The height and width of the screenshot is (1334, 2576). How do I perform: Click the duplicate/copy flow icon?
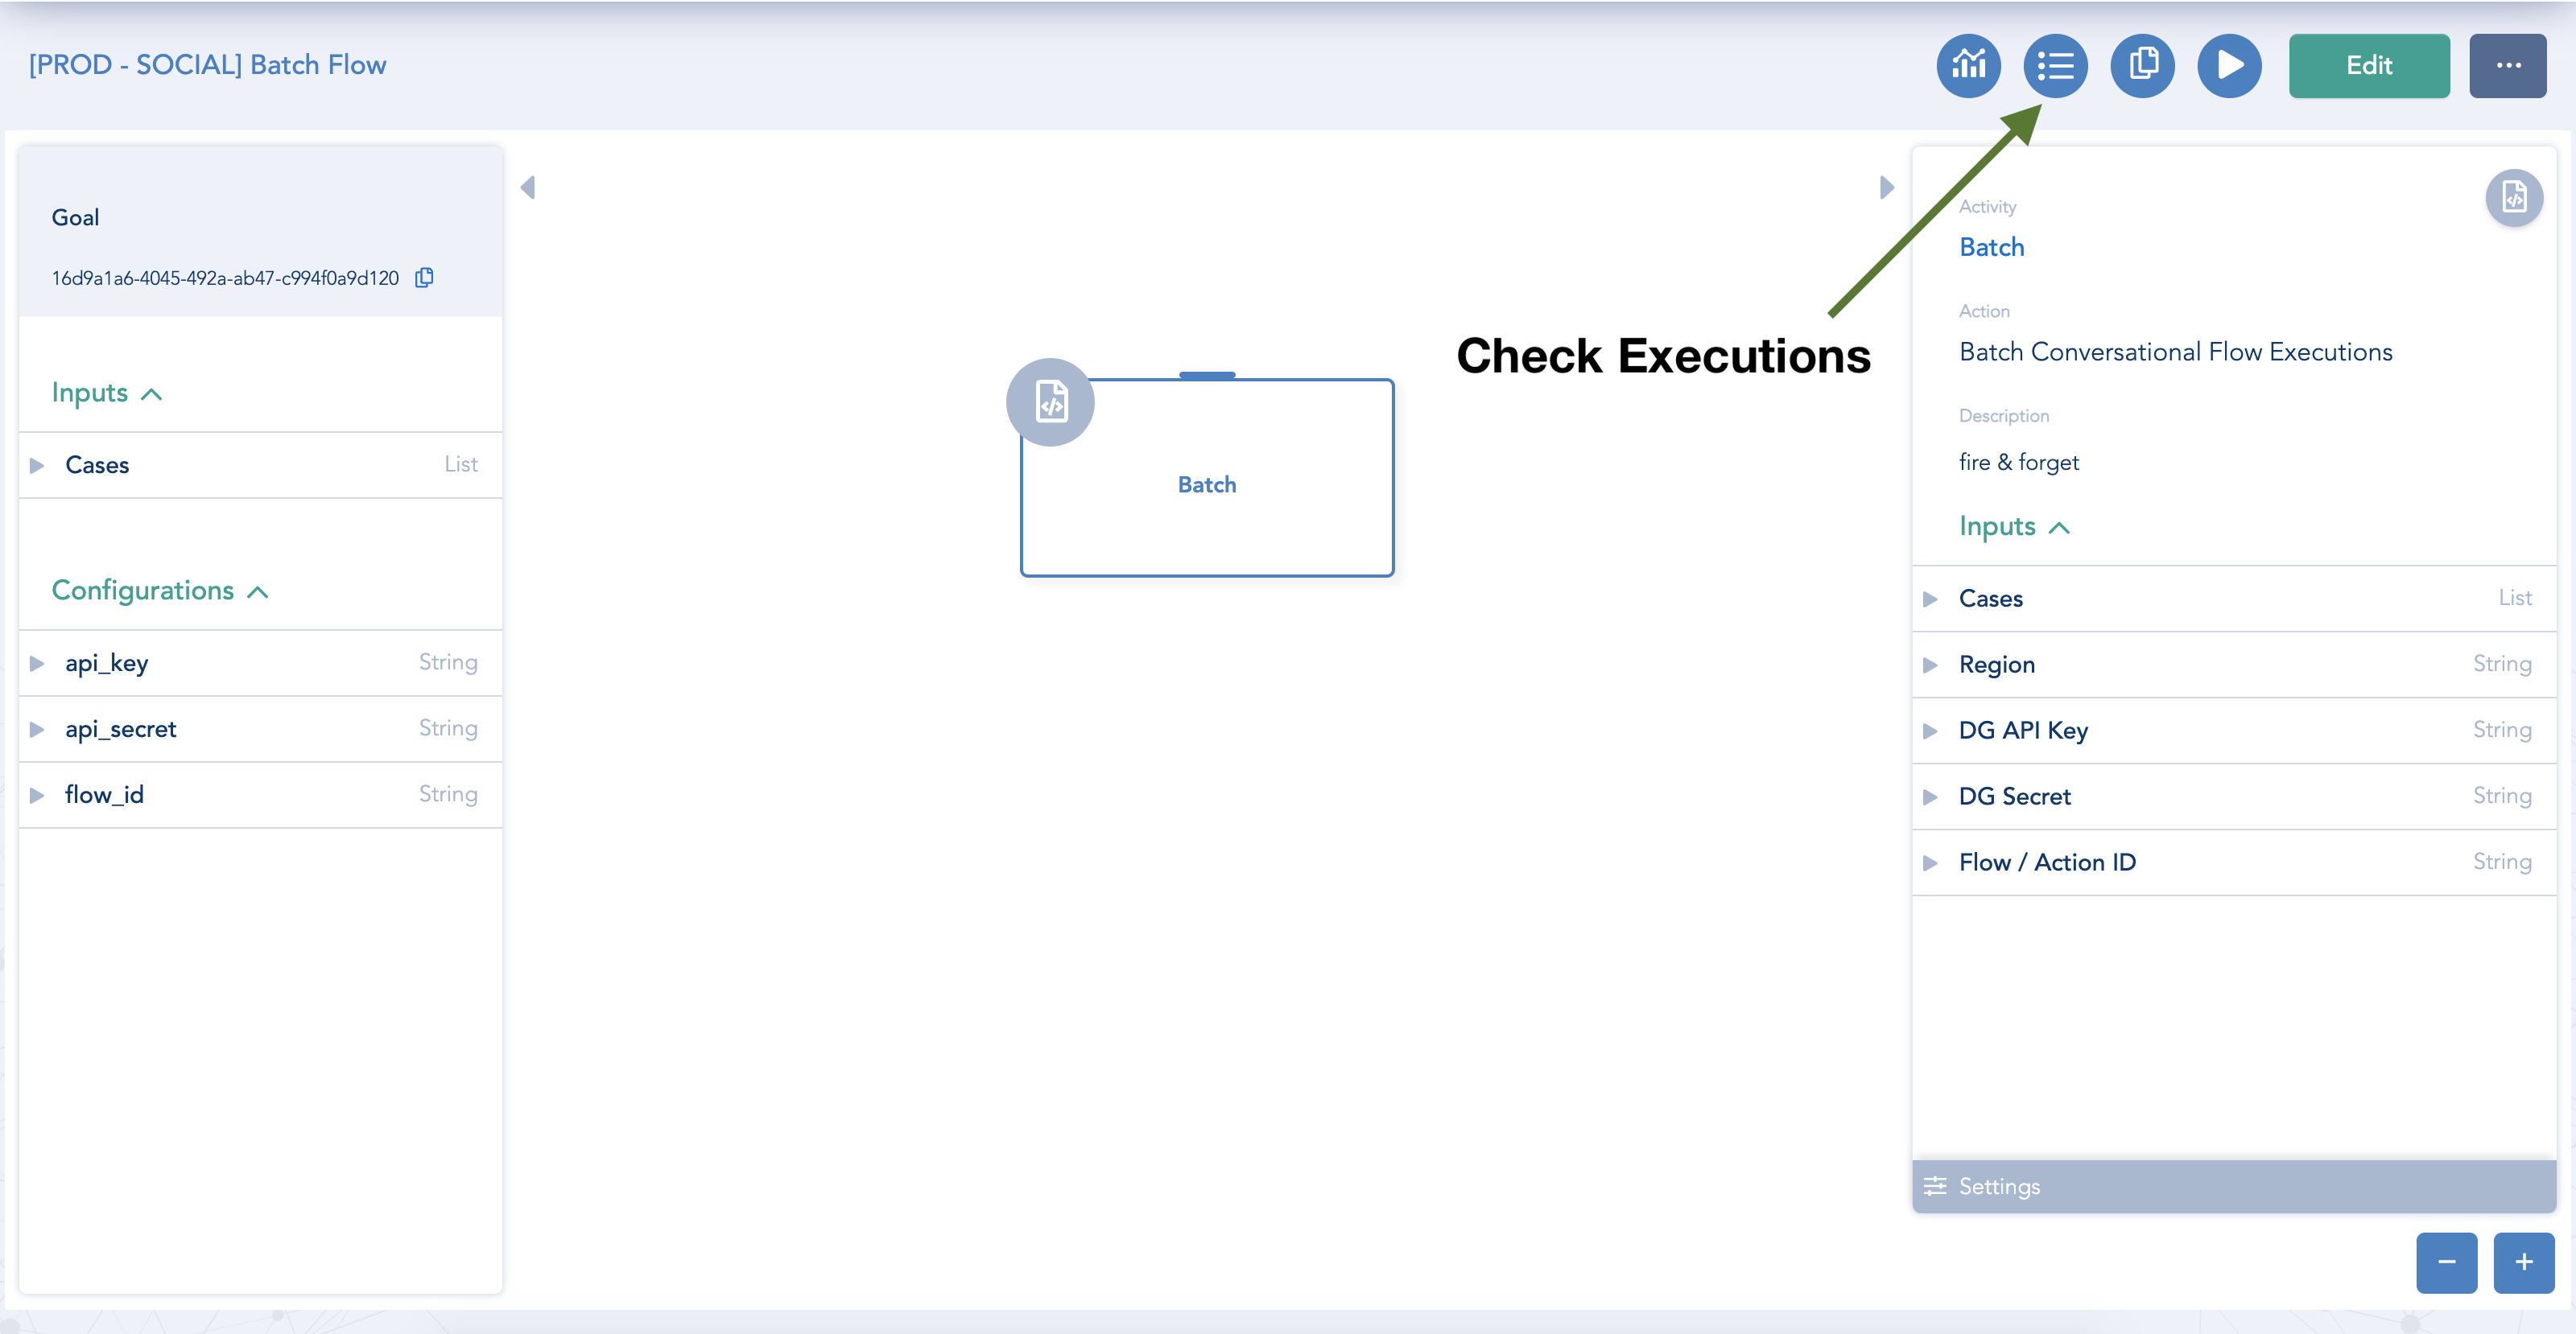coord(2142,64)
